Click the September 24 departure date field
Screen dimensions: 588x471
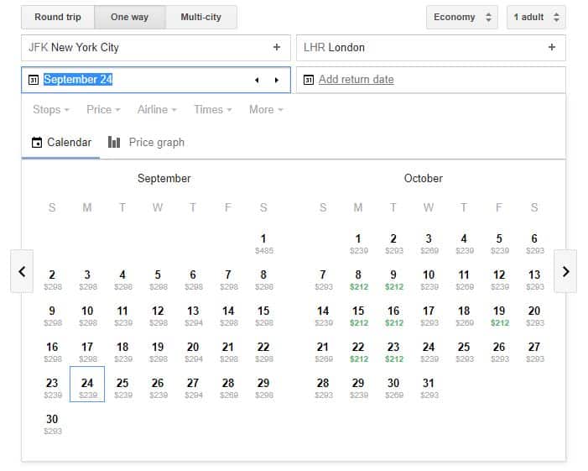pyautogui.click(x=156, y=80)
